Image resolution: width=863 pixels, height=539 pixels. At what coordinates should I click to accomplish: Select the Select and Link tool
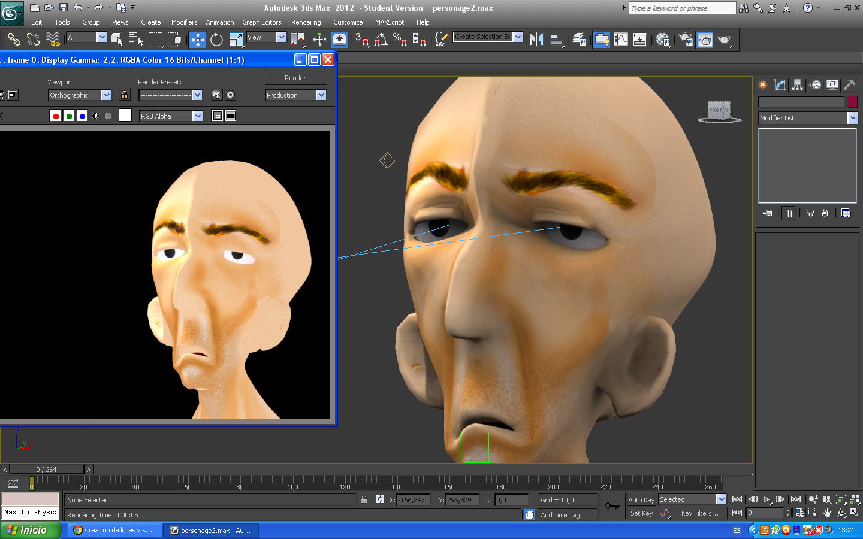tap(14, 40)
